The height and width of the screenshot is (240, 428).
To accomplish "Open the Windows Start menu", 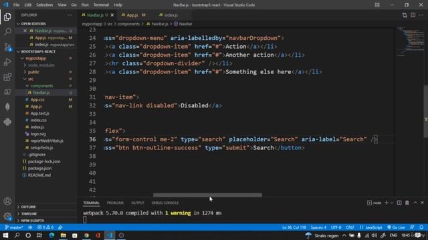I will (5, 235).
